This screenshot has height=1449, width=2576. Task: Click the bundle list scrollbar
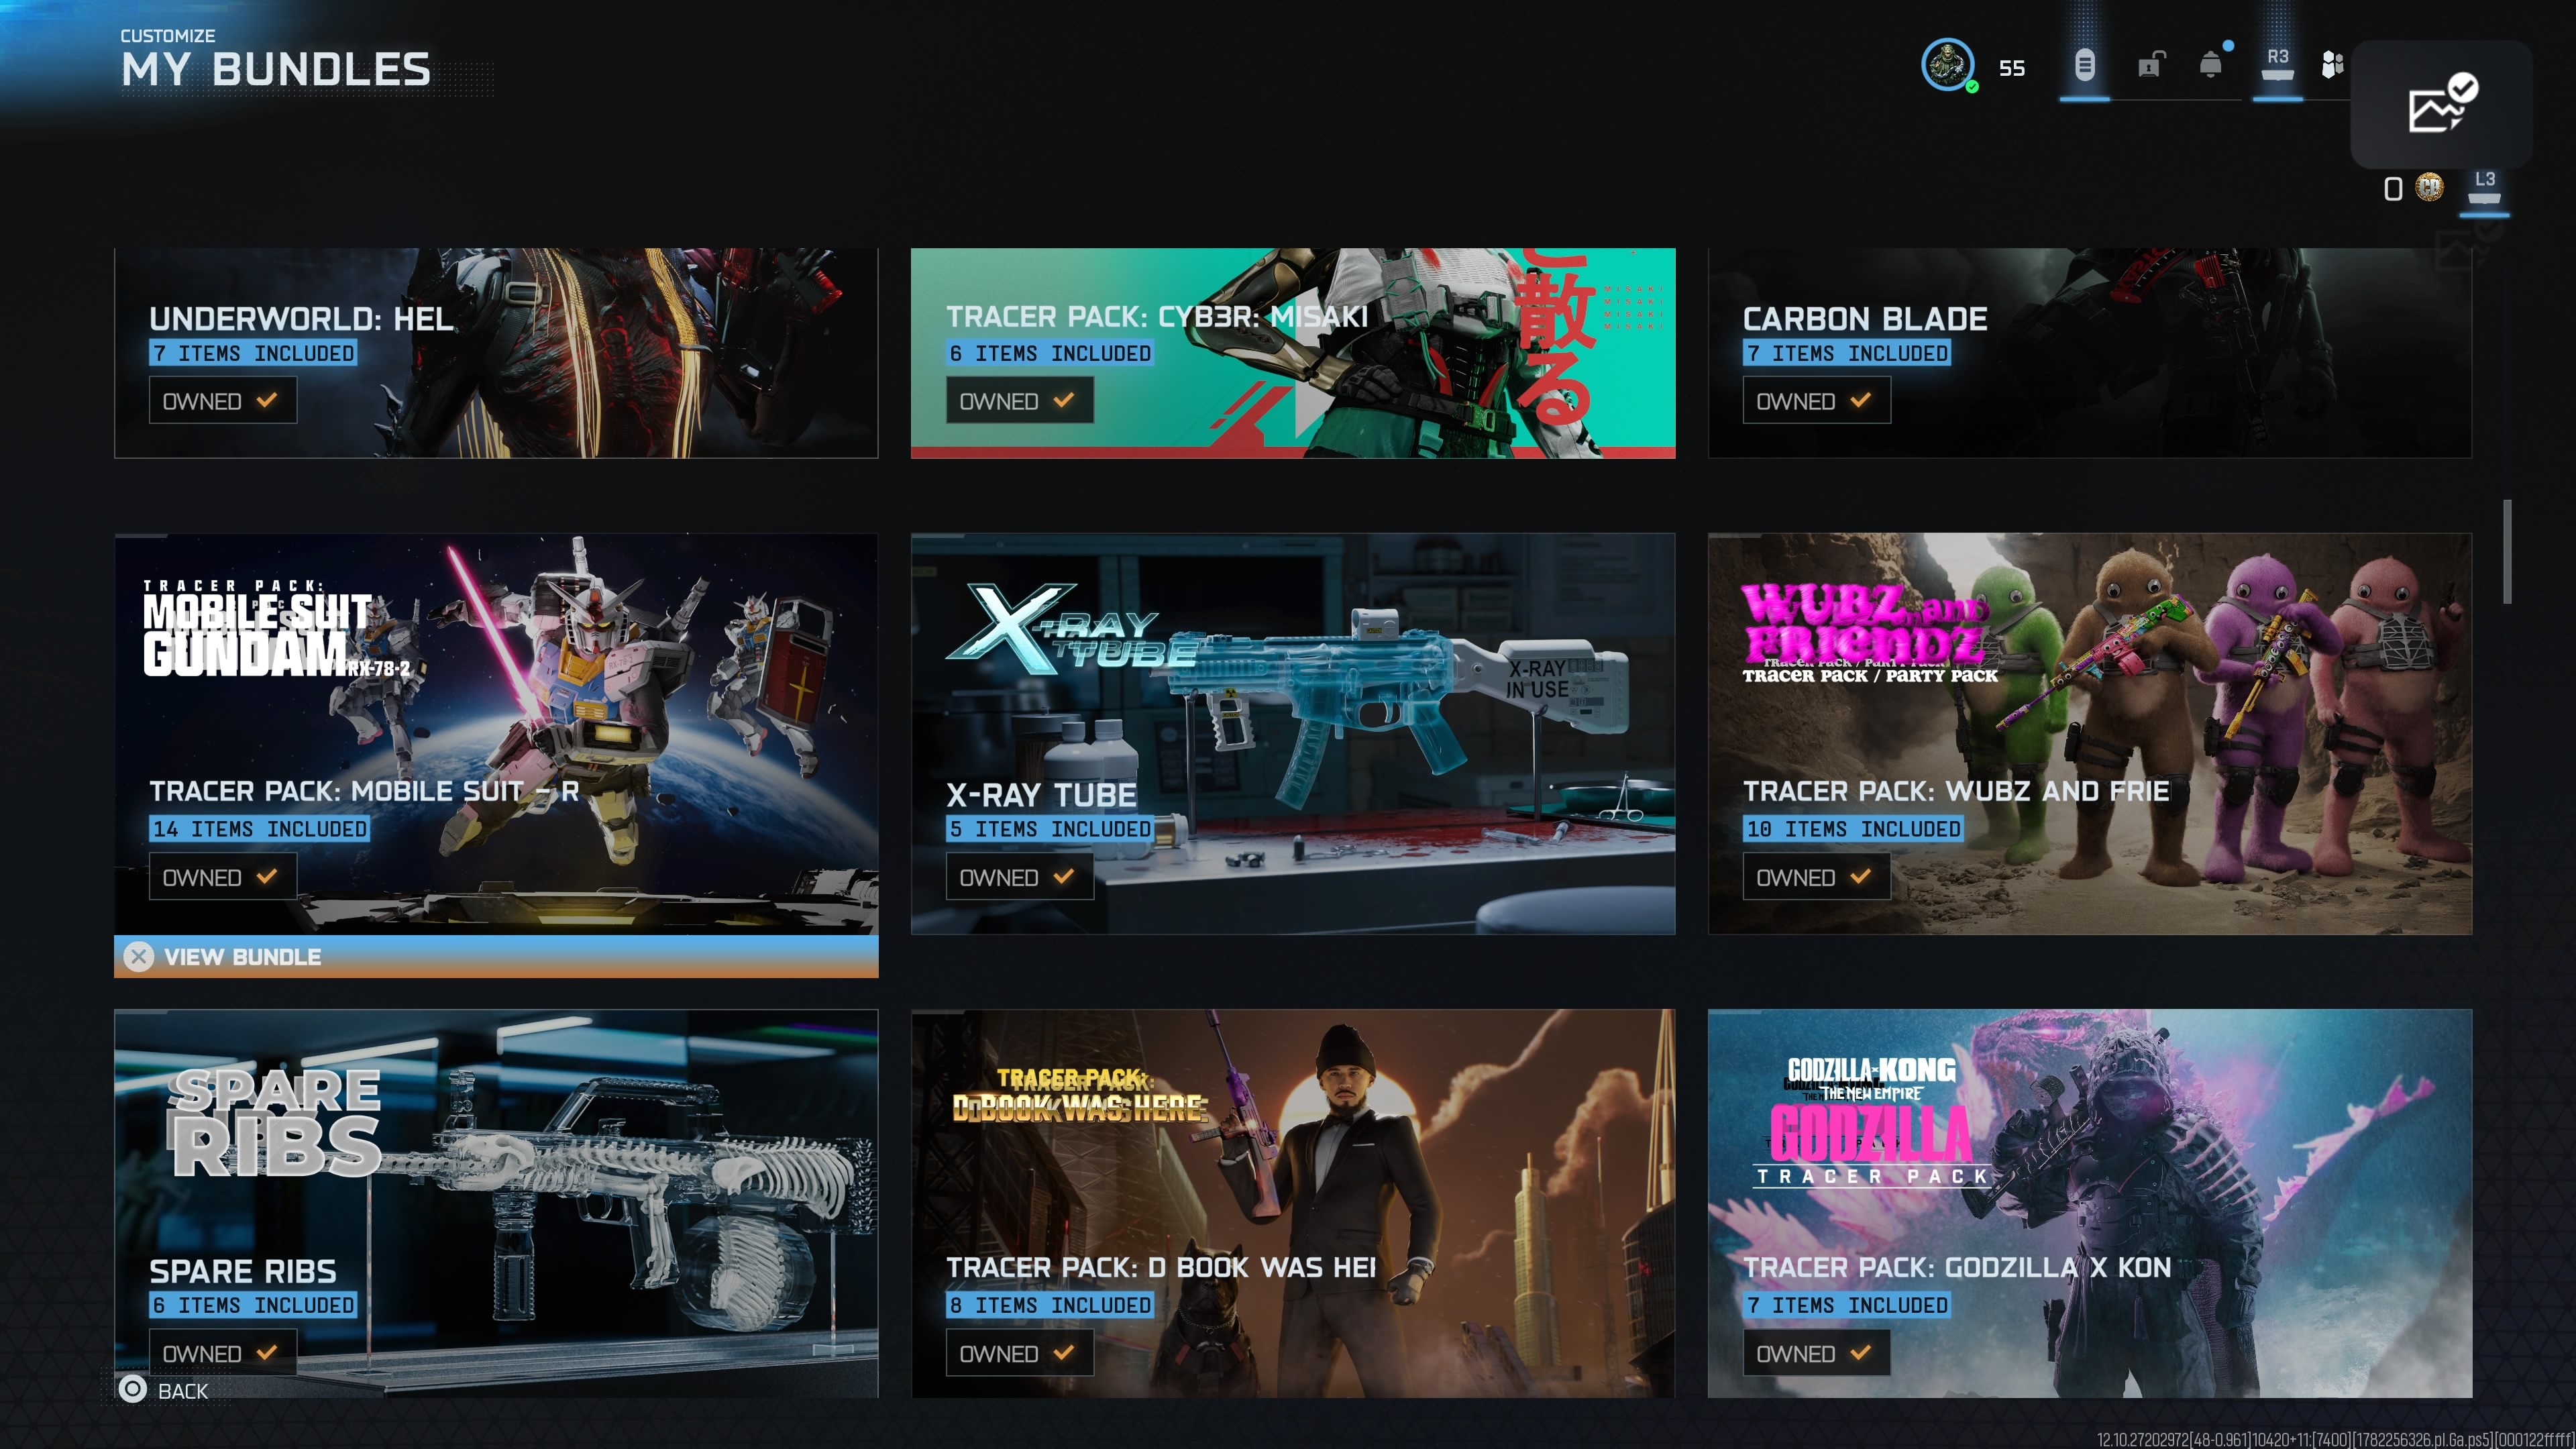[x=2507, y=552]
